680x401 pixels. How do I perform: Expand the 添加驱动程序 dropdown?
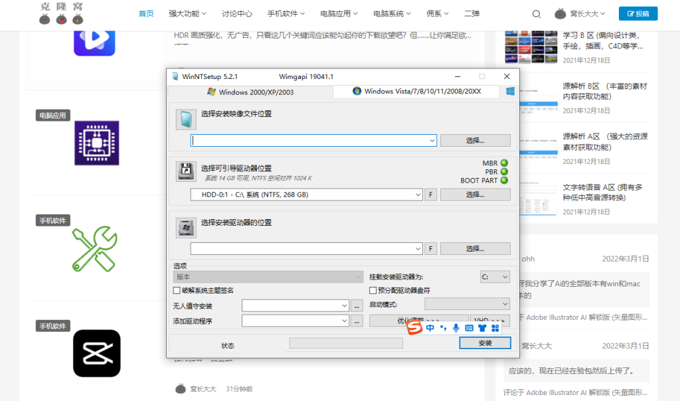344,321
